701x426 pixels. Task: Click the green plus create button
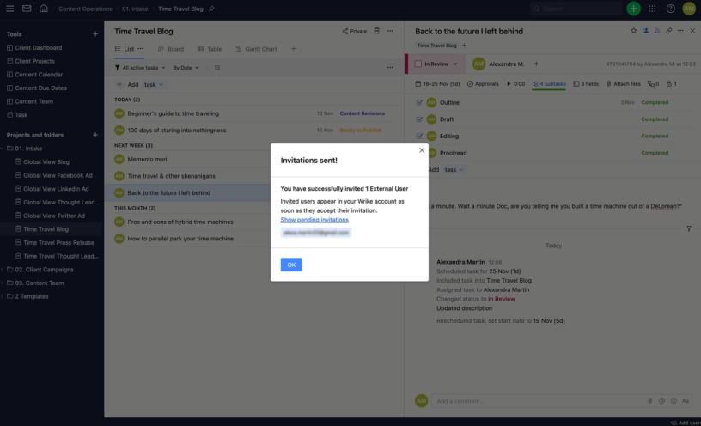coord(633,9)
